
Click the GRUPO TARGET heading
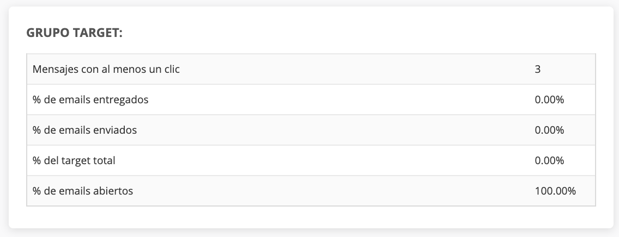pyautogui.click(x=75, y=33)
